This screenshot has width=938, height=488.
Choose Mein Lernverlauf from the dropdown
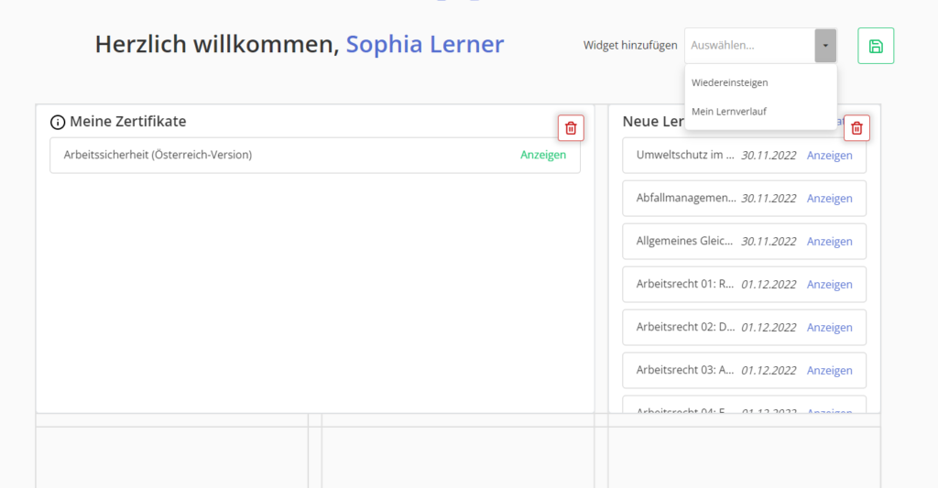tap(729, 112)
